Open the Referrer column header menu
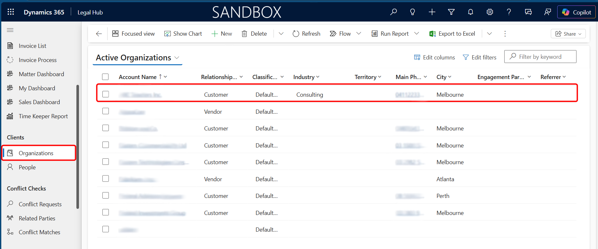 (553, 77)
